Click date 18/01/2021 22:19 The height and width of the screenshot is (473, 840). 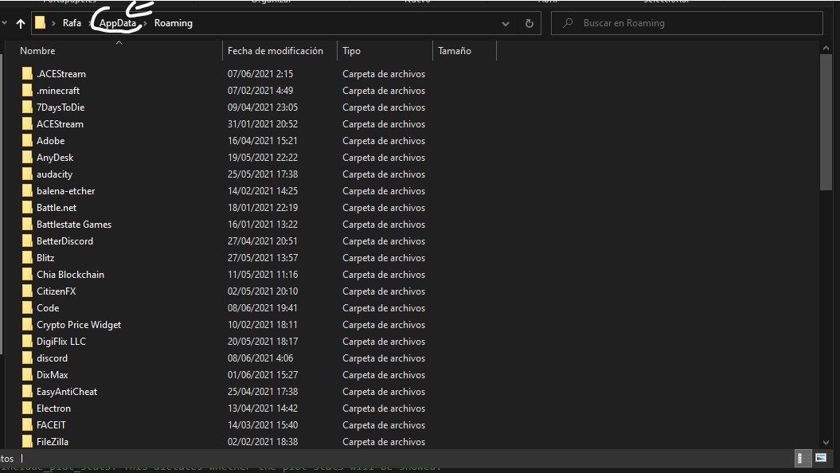263,207
